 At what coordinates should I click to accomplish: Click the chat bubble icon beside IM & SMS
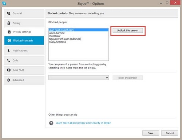(x=9, y=70)
